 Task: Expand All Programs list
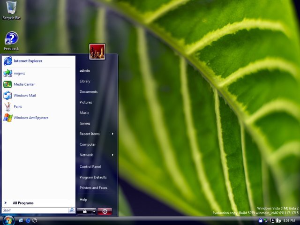(23, 203)
